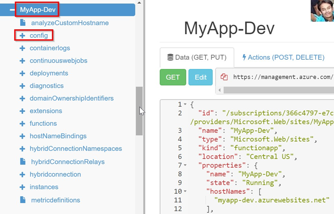The image size is (334, 214).
Task: Click the metricdefinitions file icon
Action: (x=23, y=200)
